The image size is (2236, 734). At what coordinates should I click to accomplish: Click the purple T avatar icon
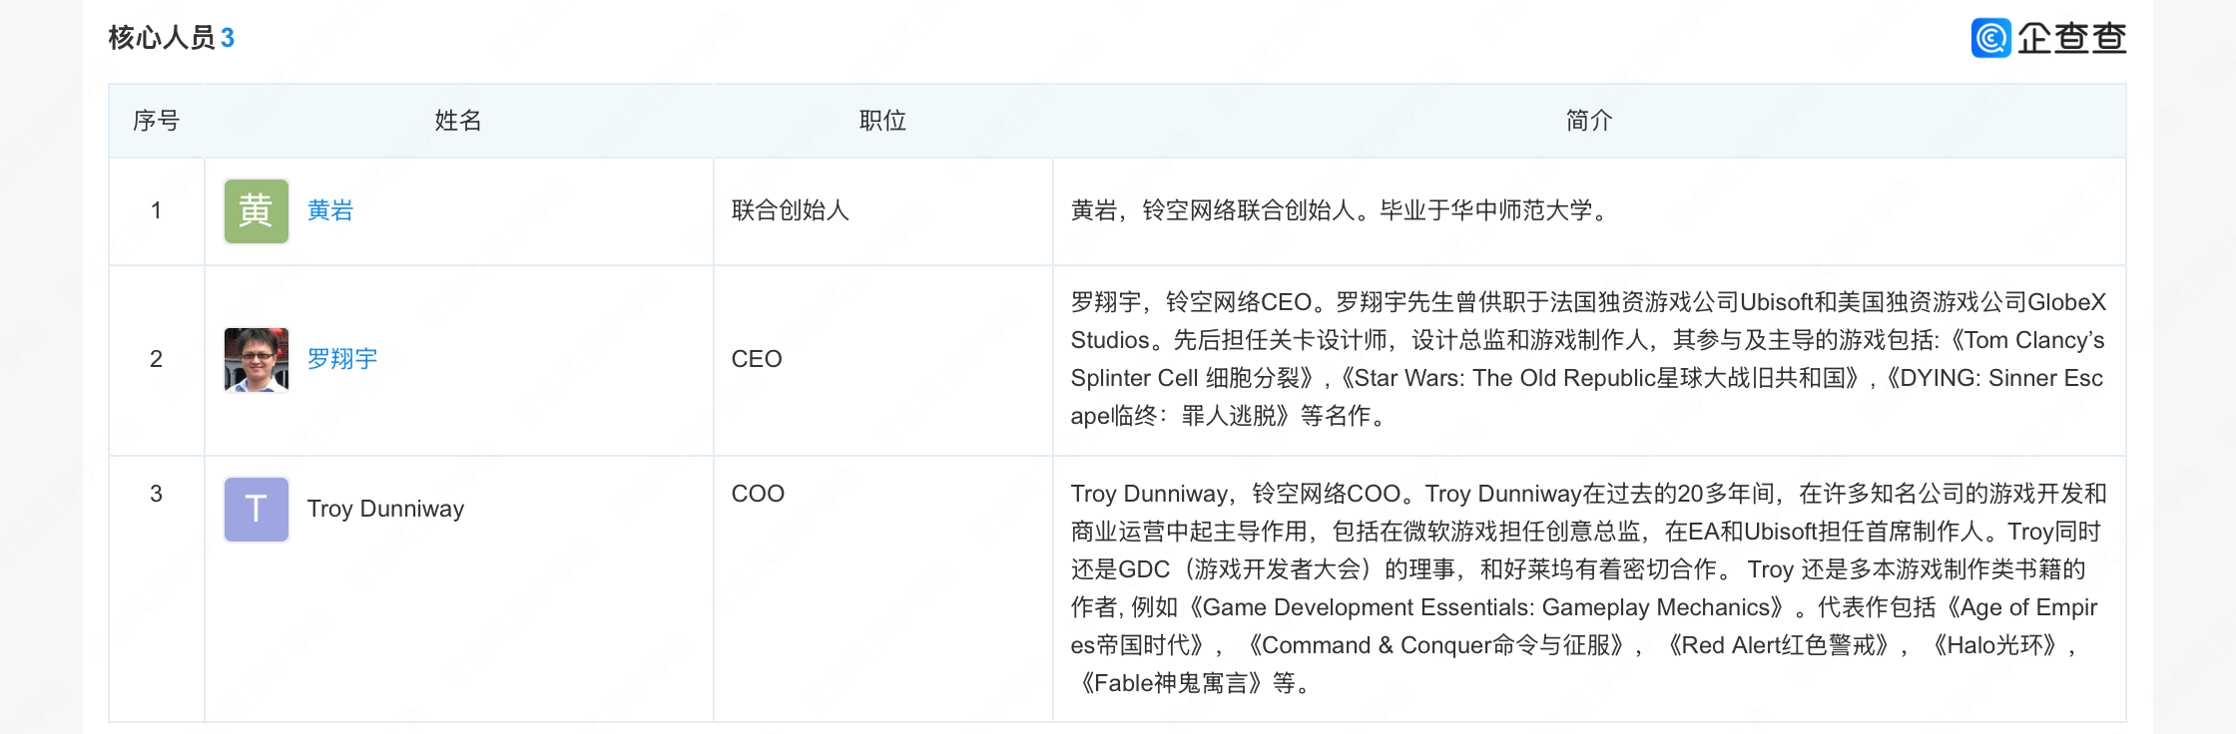point(257,510)
